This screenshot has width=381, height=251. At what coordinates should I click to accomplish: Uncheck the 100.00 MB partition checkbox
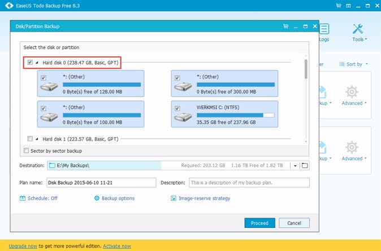point(44,108)
